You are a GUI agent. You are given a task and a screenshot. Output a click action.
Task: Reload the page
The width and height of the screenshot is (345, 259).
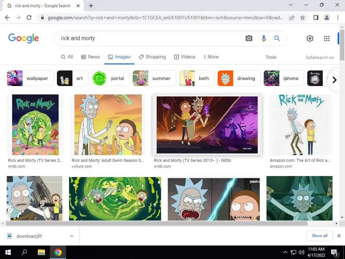29,18
